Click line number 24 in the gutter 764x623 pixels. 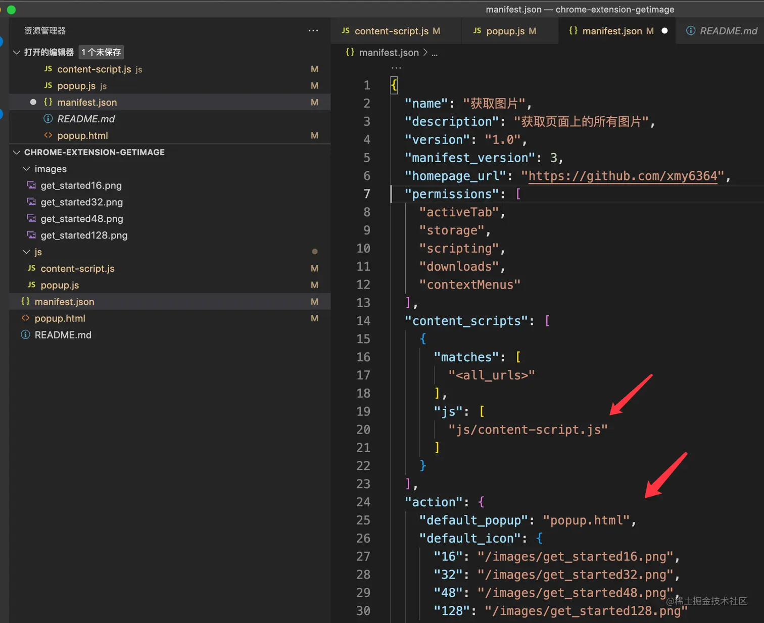[x=363, y=502]
